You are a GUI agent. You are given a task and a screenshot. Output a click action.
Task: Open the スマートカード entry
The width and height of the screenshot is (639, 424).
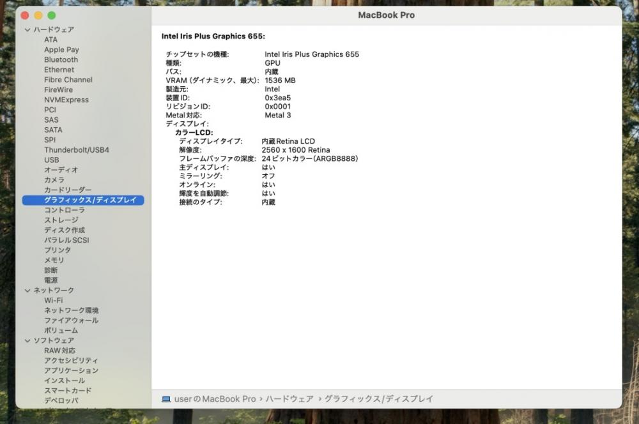(x=68, y=391)
